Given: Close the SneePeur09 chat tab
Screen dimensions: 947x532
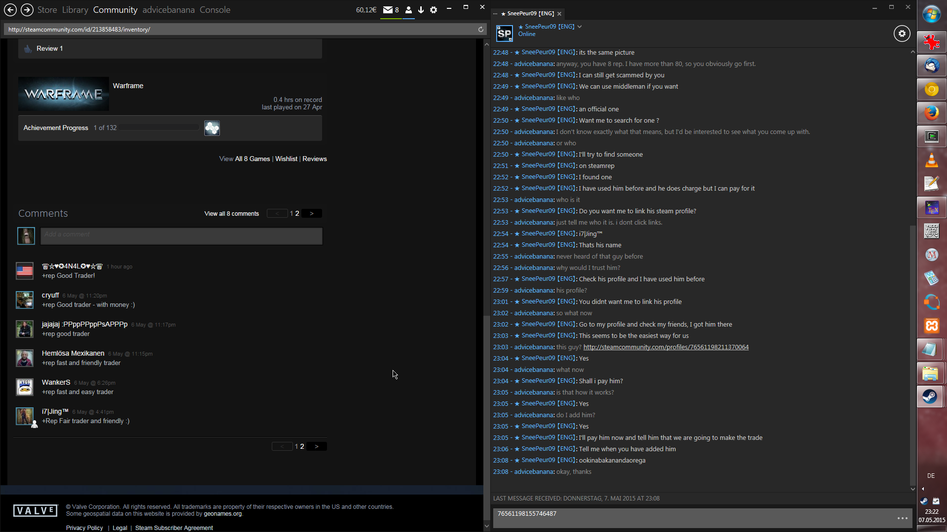Looking at the screenshot, I should [x=559, y=14].
